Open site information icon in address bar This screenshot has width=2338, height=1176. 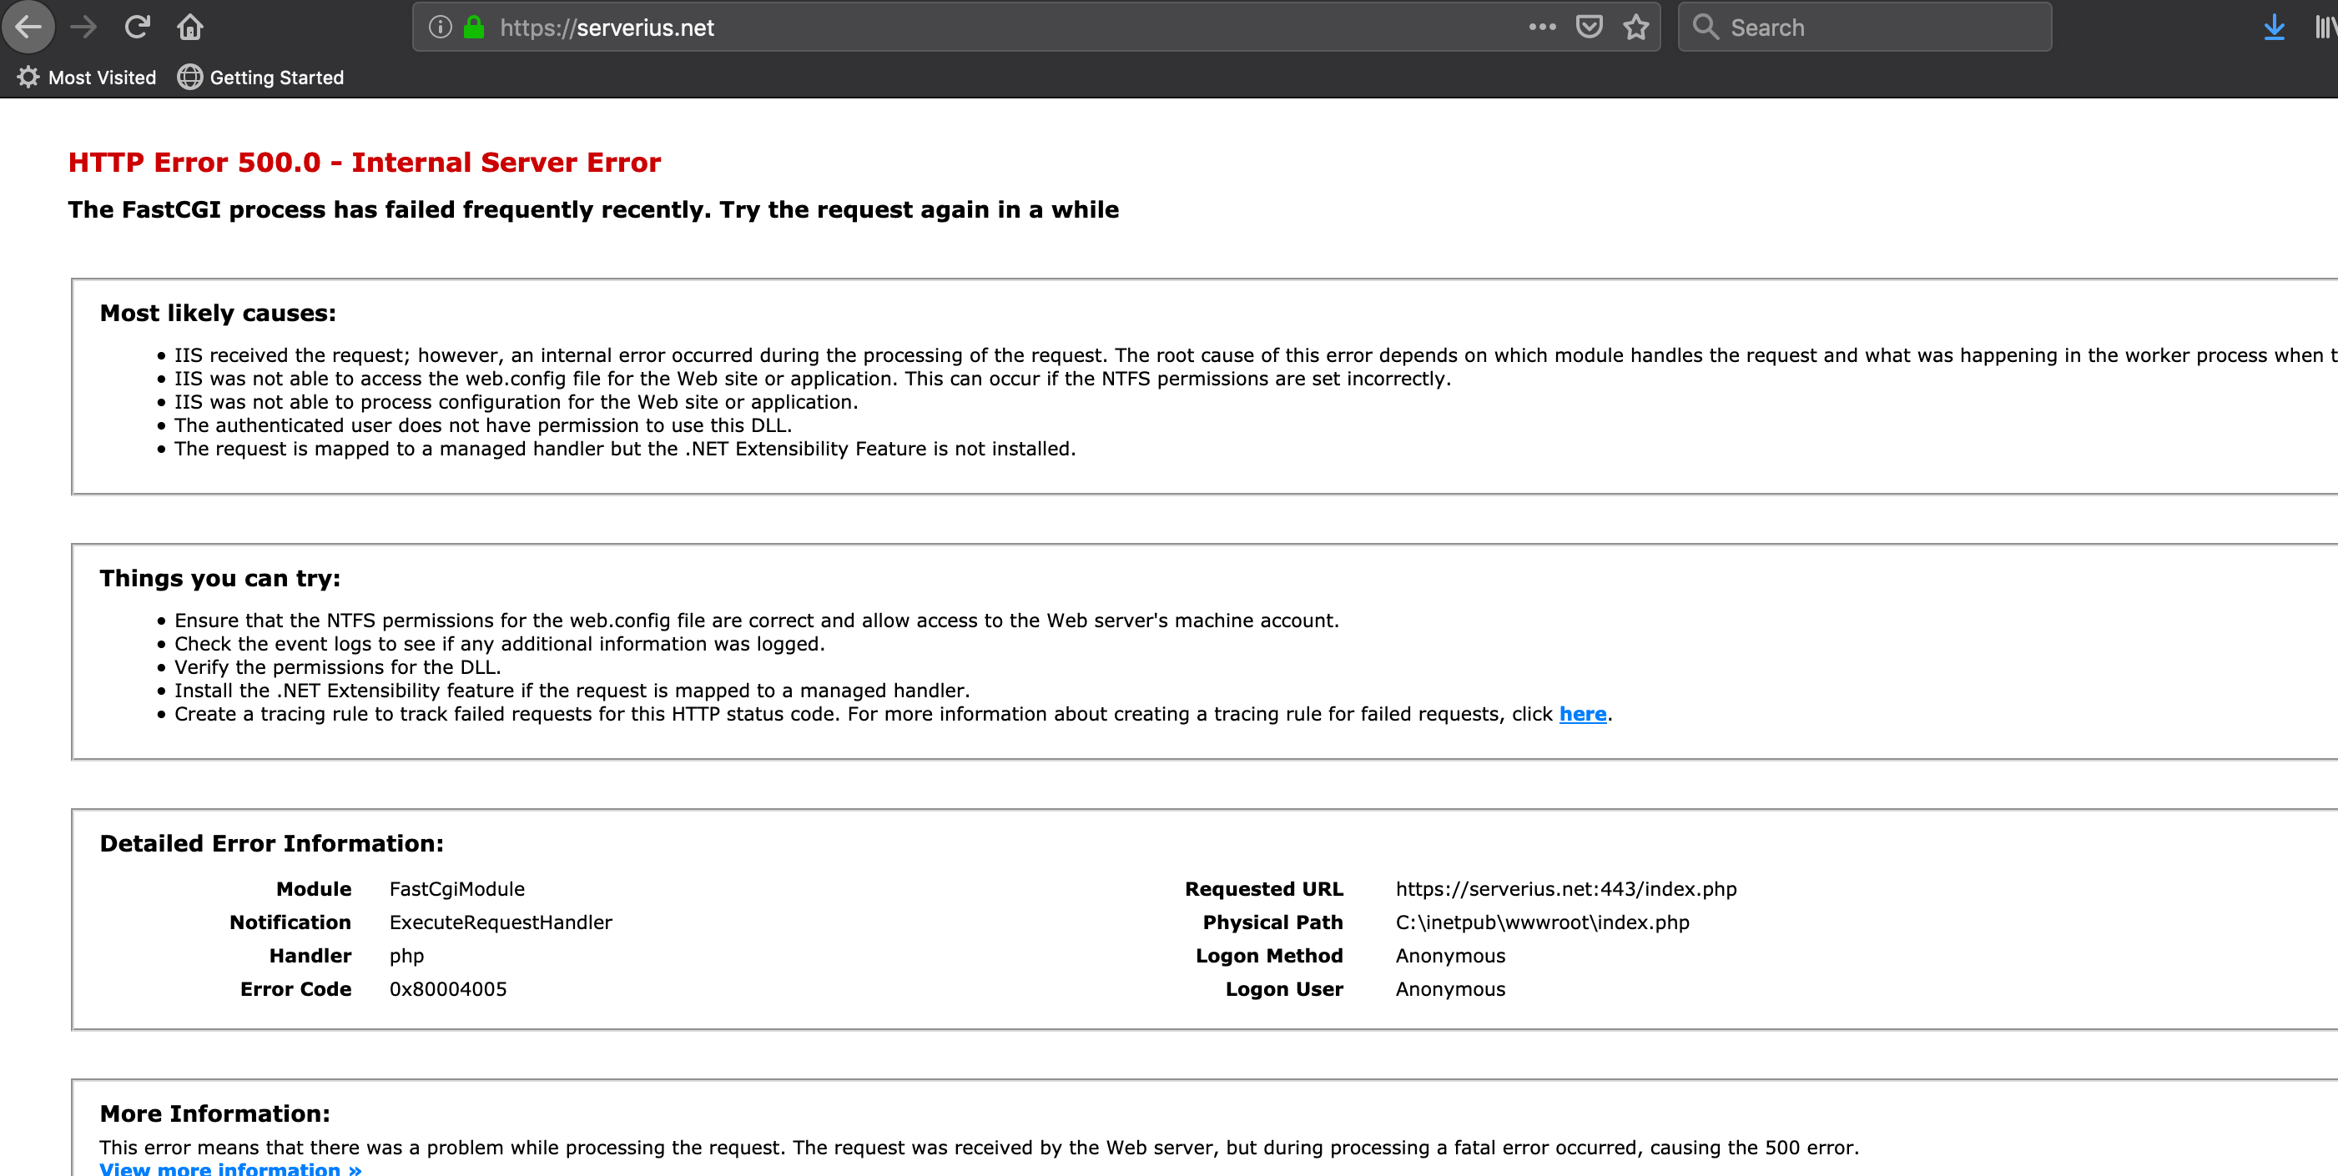pos(441,28)
